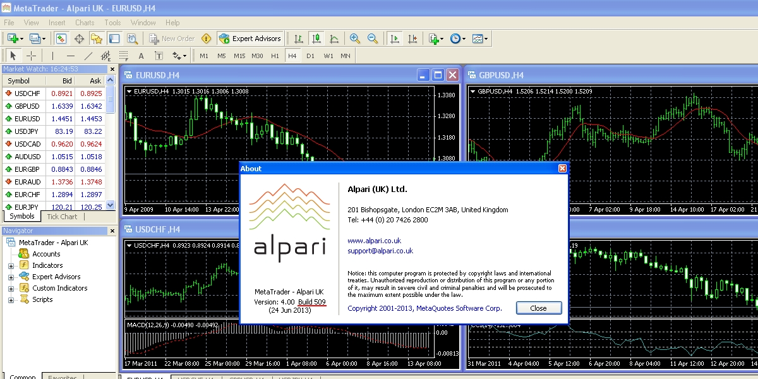
Task: Click Close in the About dialog
Action: coord(539,308)
